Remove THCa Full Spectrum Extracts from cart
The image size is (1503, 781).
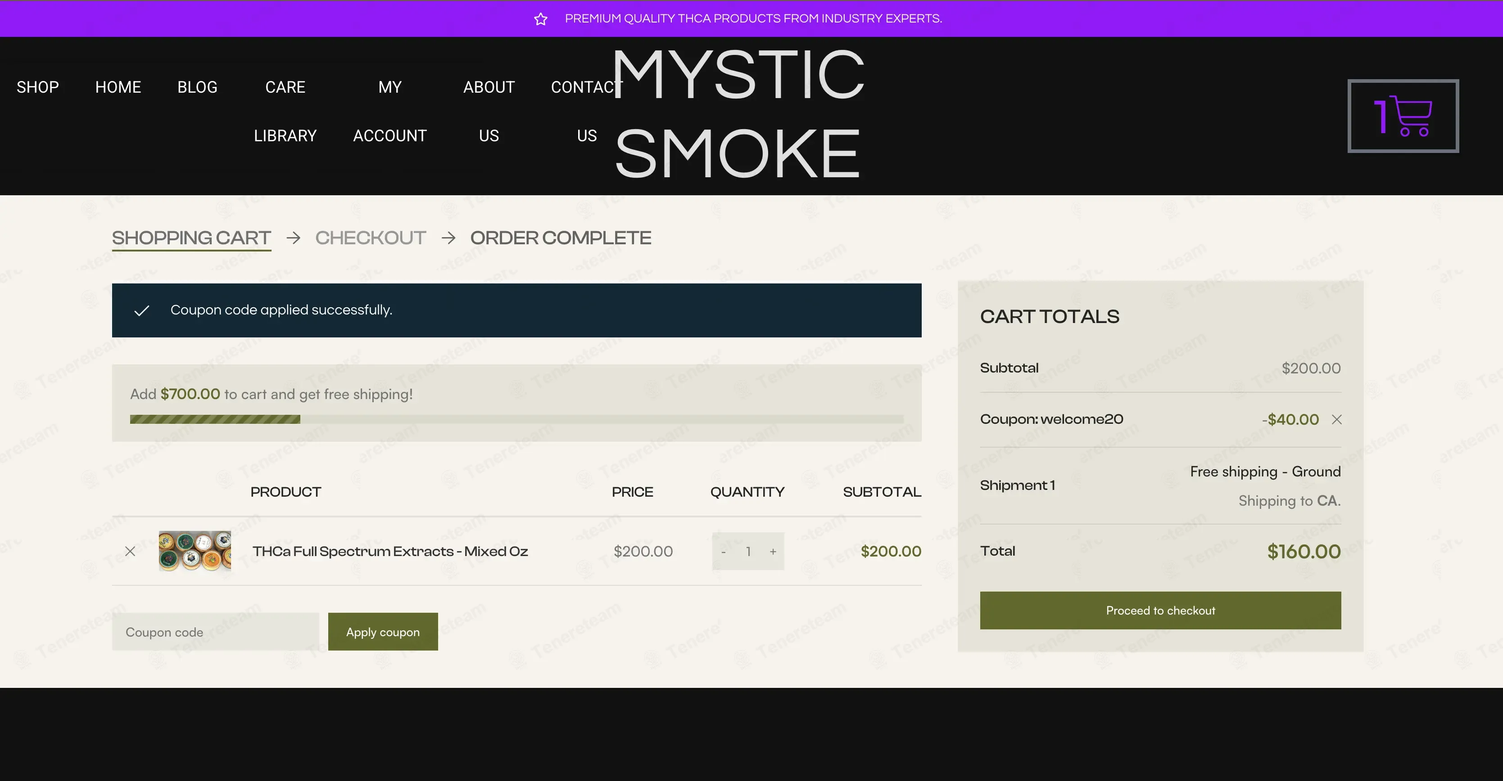(x=130, y=552)
